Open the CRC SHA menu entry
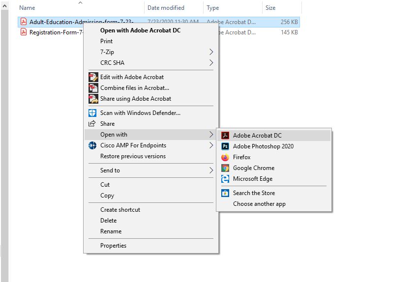 pyautogui.click(x=151, y=63)
